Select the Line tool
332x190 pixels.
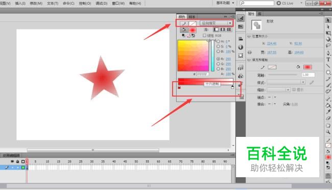pyautogui.click(x=328, y=66)
